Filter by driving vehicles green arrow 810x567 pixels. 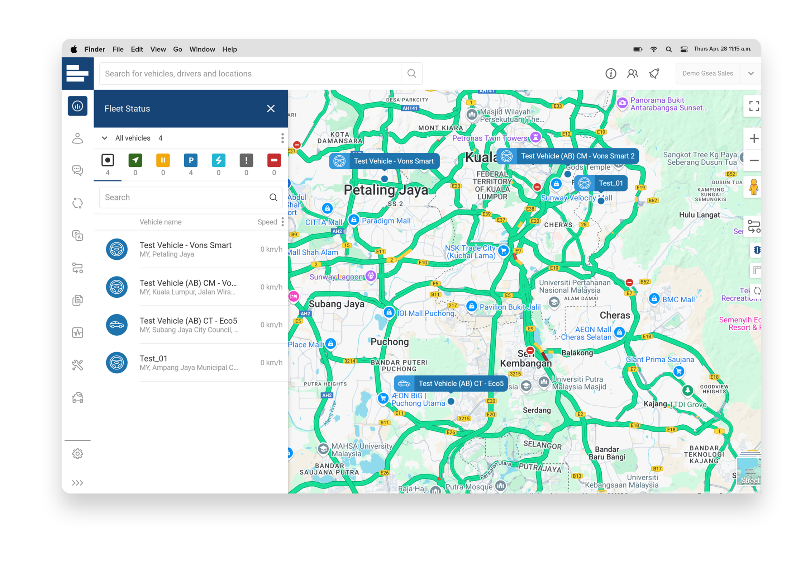point(135,160)
